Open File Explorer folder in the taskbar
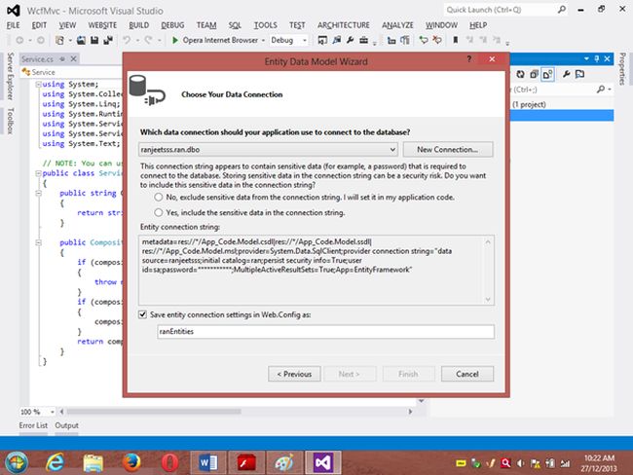This screenshot has height=475, width=633. (x=93, y=462)
